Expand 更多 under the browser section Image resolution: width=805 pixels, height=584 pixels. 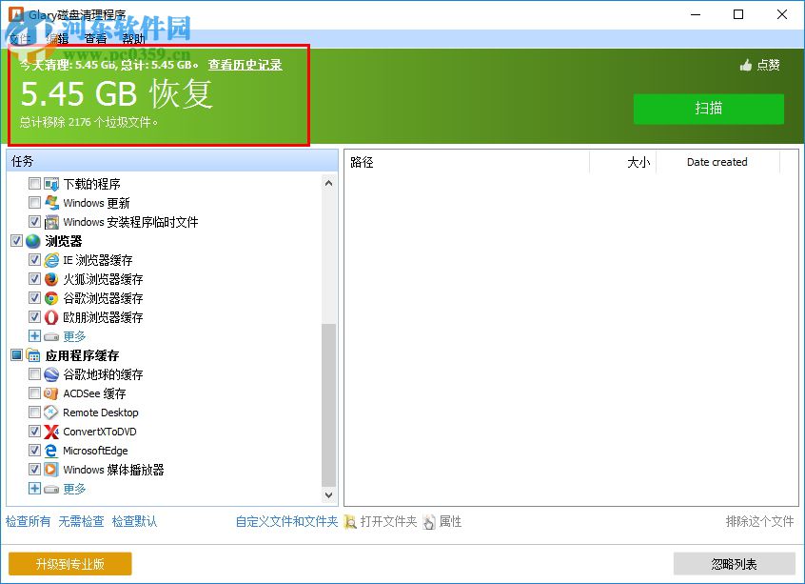point(34,336)
